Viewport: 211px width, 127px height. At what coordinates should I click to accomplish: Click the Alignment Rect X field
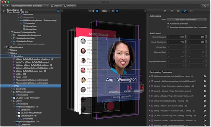pyautogui.click(x=176, y=52)
